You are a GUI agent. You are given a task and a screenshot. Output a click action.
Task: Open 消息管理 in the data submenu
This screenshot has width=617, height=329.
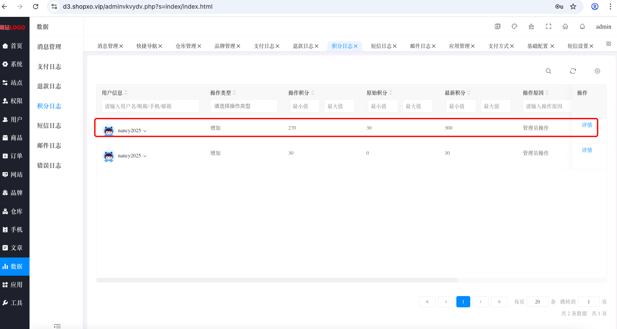49,47
